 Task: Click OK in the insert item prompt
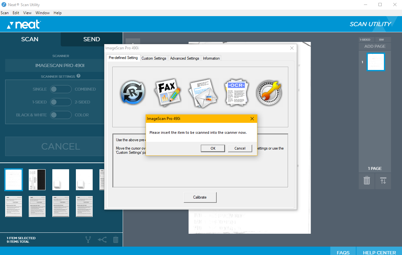[213, 148]
